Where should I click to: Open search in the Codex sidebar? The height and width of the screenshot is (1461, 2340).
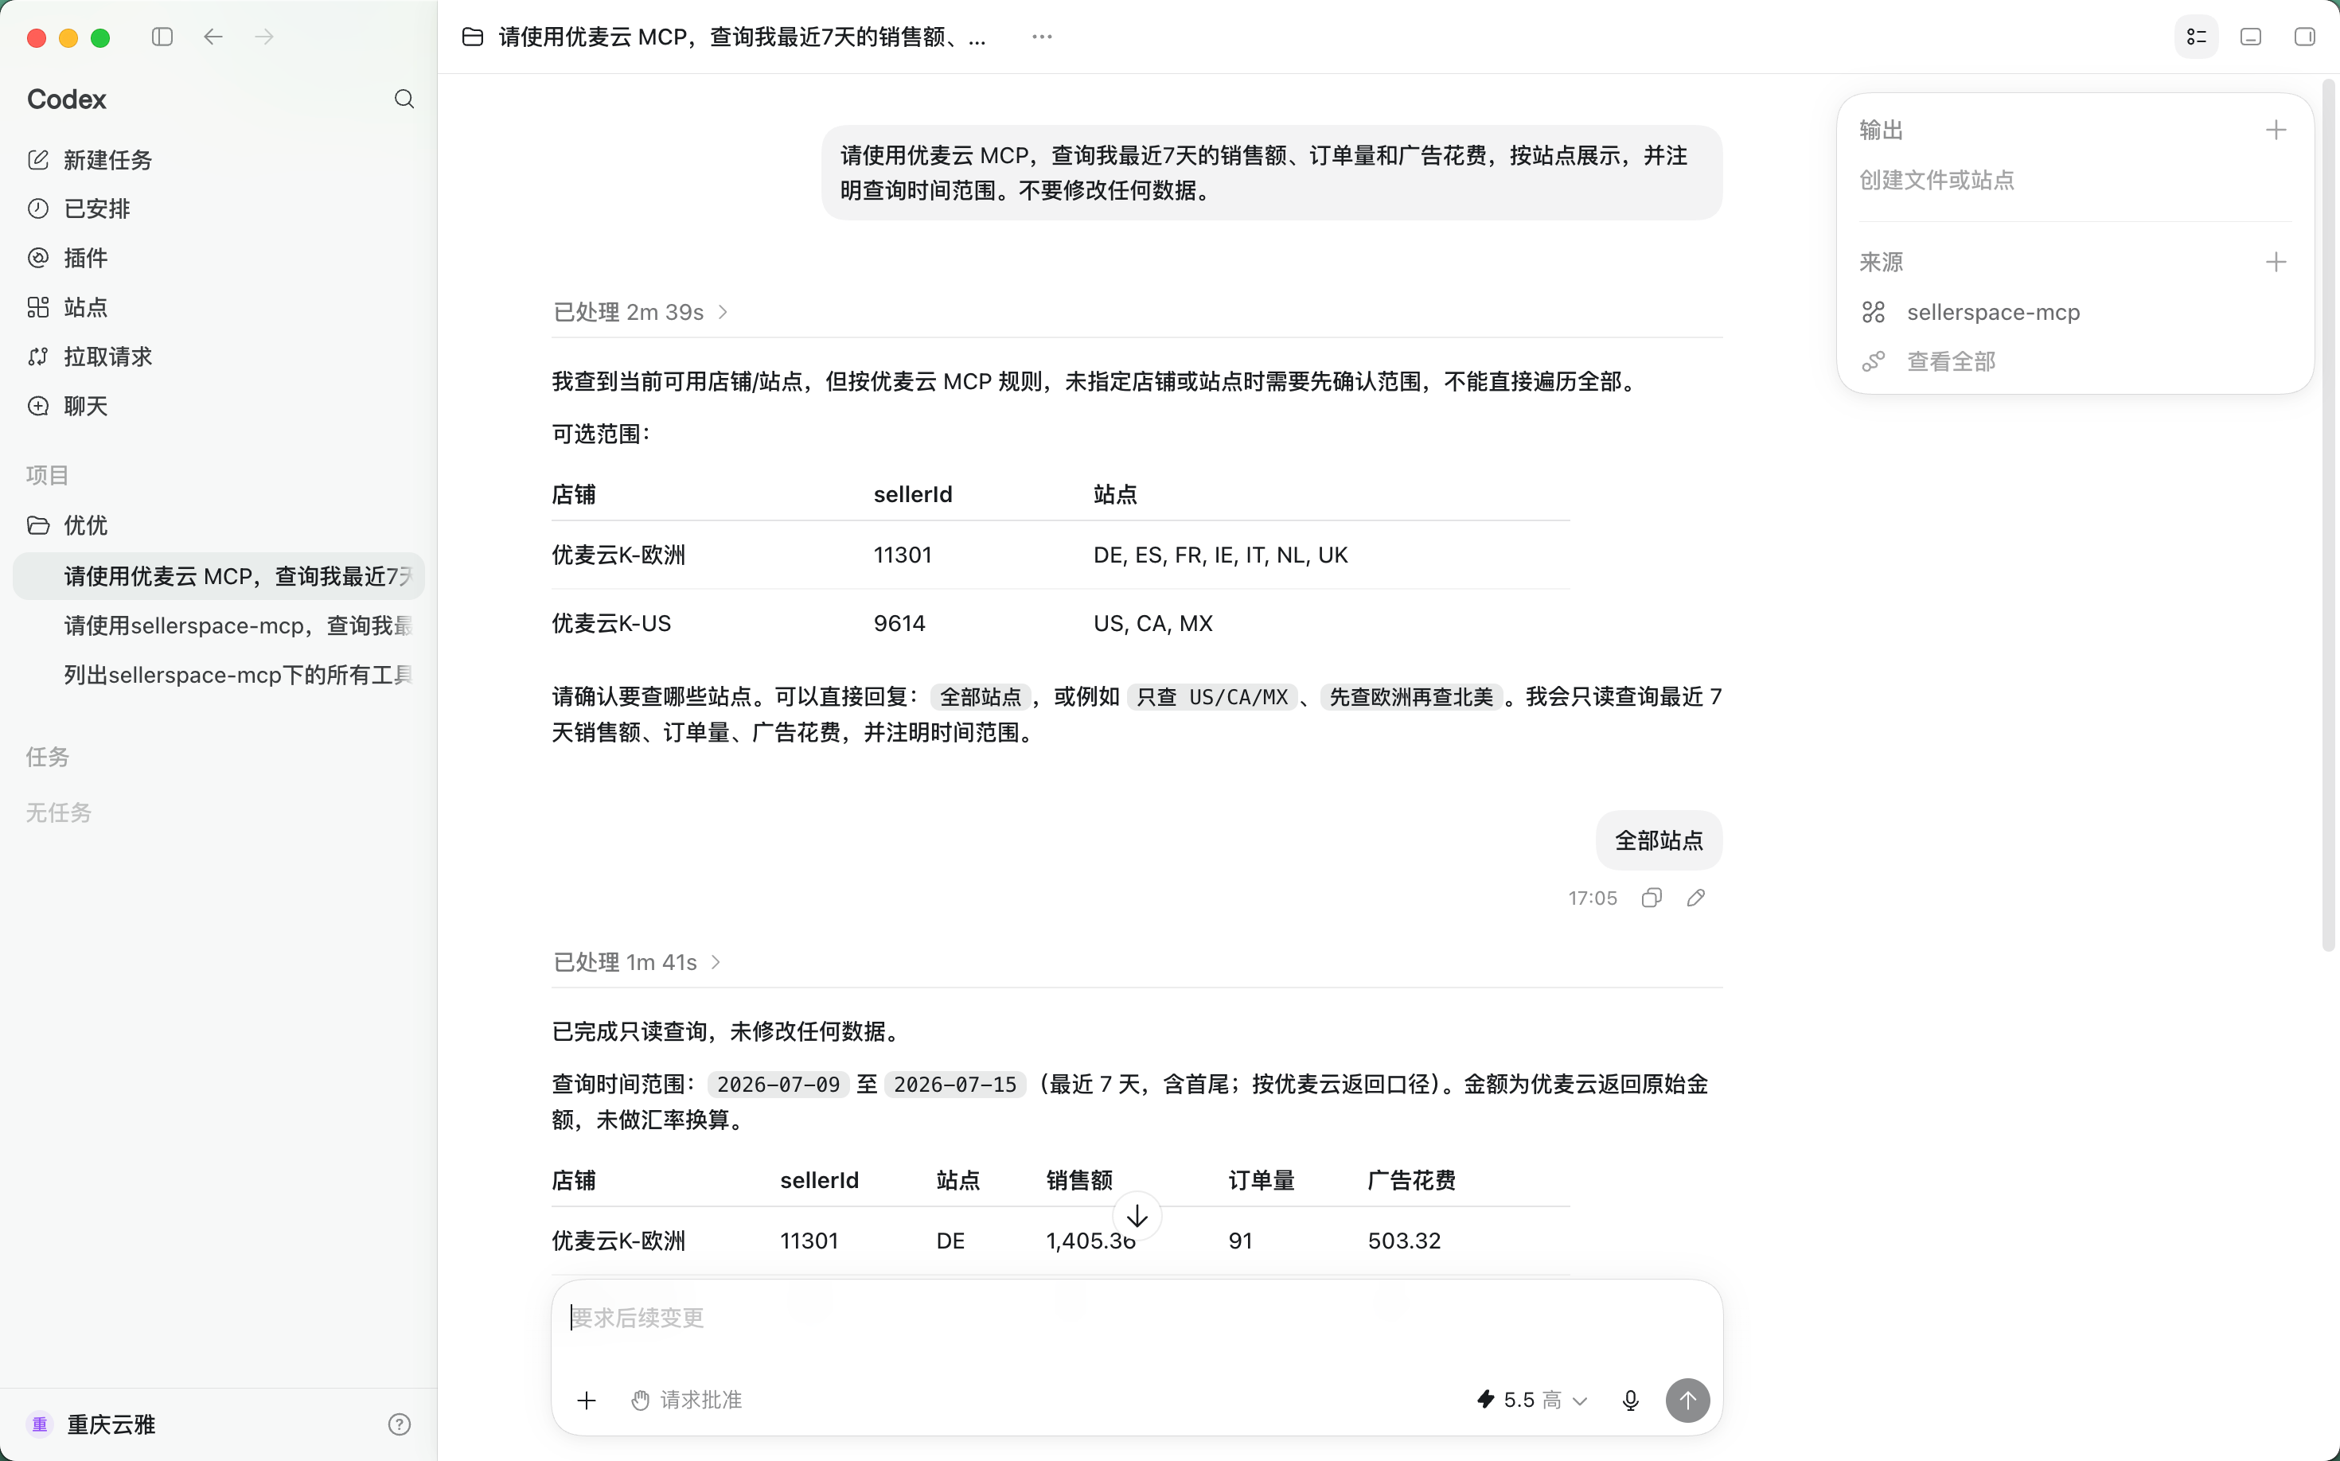(x=404, y=99)
